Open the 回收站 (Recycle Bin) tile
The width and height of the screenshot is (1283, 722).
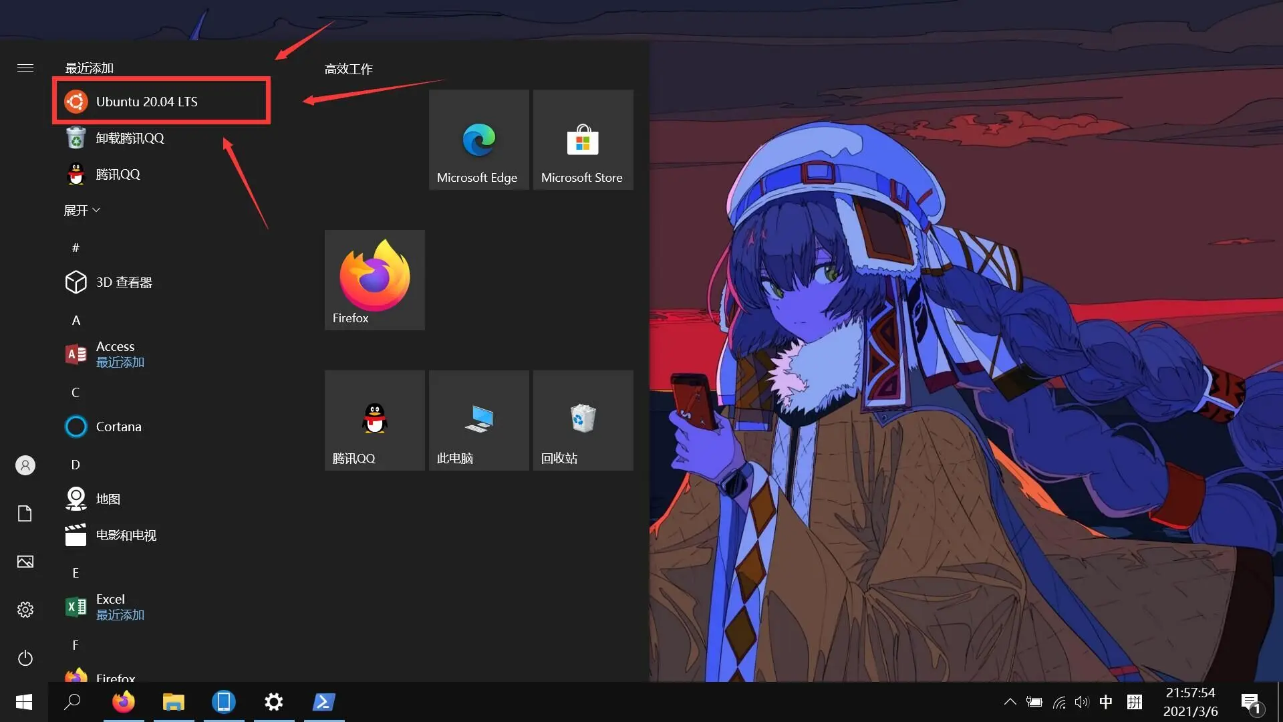point(583,420)
